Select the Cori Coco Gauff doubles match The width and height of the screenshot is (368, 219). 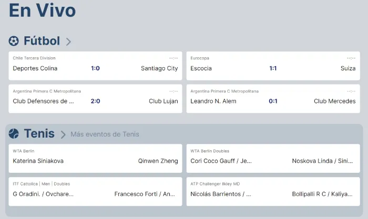click(x=273, y=159)
